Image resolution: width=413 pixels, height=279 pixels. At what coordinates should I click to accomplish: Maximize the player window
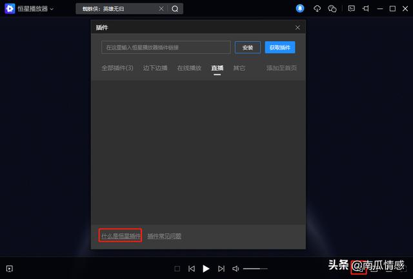[392, 8]
